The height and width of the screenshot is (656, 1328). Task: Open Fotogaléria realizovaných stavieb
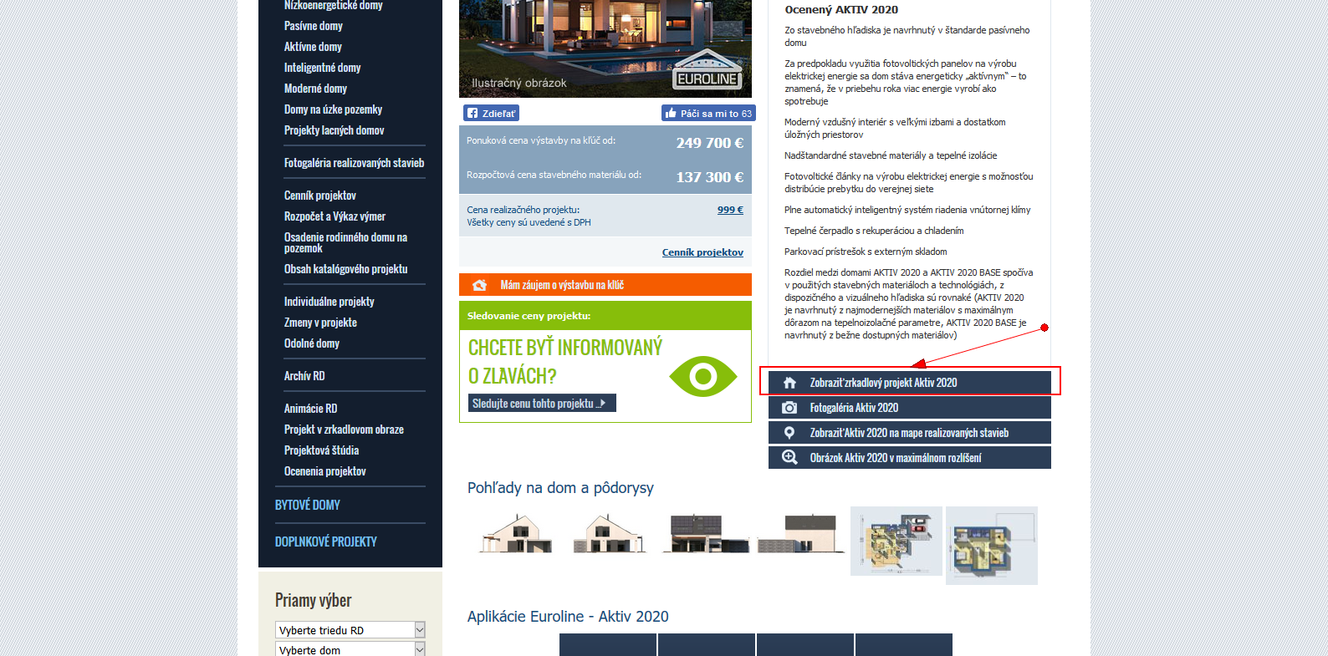[355, 163]
